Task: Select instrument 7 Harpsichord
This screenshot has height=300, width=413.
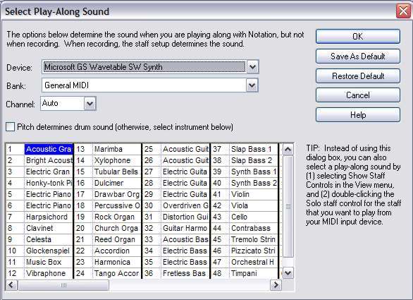Action: pos(49,217)
